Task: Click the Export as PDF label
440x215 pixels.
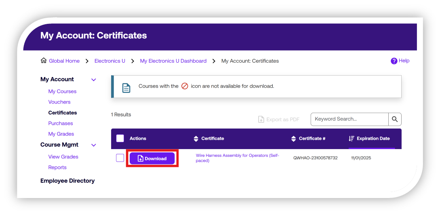Action: click(x=283, y=120)
